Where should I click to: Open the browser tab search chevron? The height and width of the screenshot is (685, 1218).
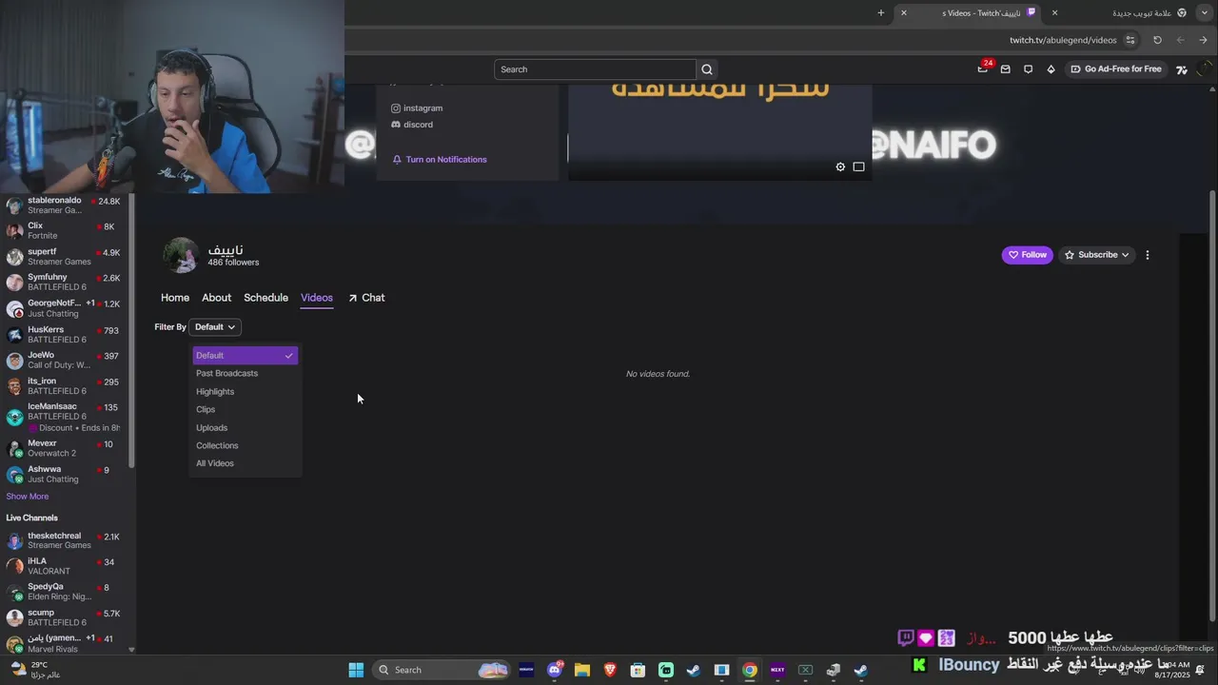coord(1206,12)
